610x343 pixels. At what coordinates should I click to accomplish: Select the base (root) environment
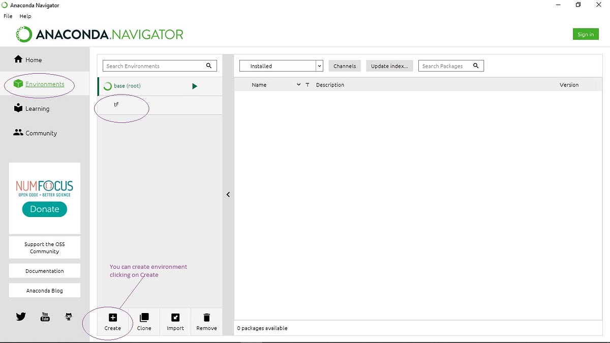point(160,86)
